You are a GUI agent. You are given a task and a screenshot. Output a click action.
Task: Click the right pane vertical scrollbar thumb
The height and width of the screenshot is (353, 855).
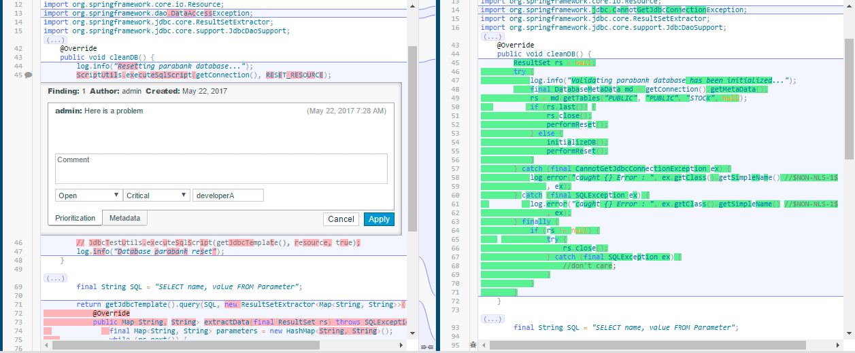[849, 100]
